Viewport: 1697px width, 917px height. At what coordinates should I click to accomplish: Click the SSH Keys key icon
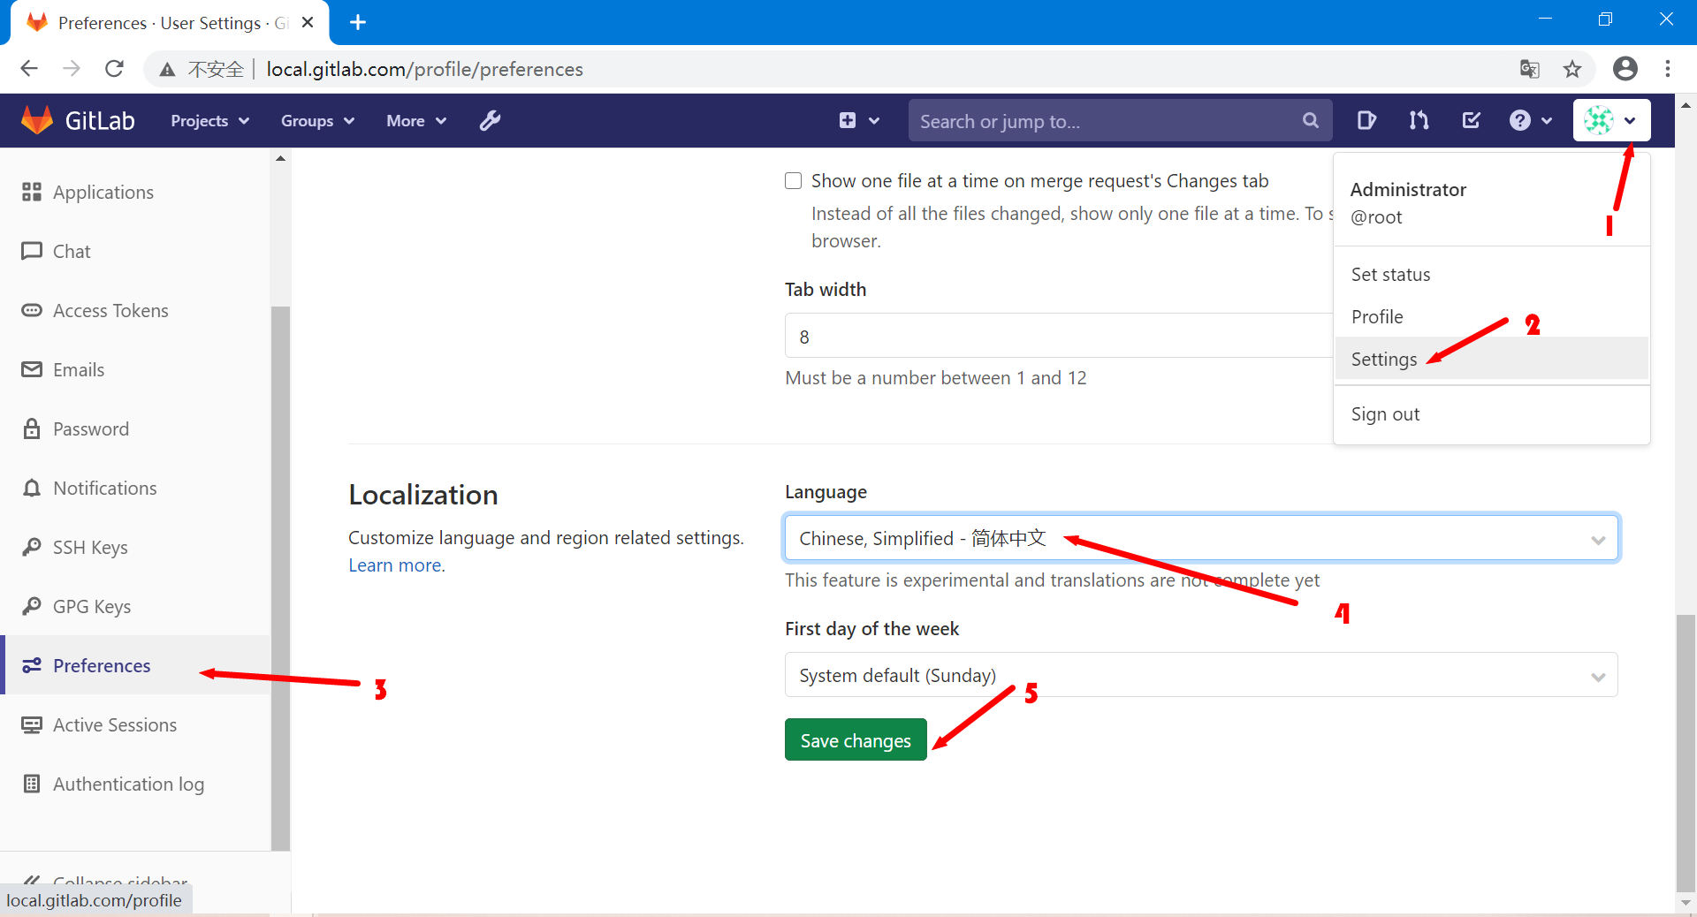point(32,547)
